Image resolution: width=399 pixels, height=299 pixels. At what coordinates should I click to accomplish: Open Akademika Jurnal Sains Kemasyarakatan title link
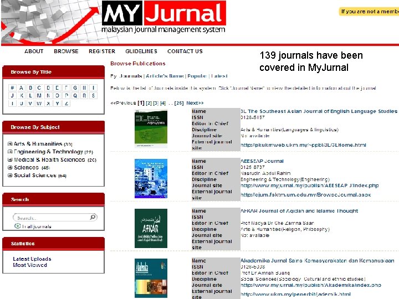pos(318,261)
